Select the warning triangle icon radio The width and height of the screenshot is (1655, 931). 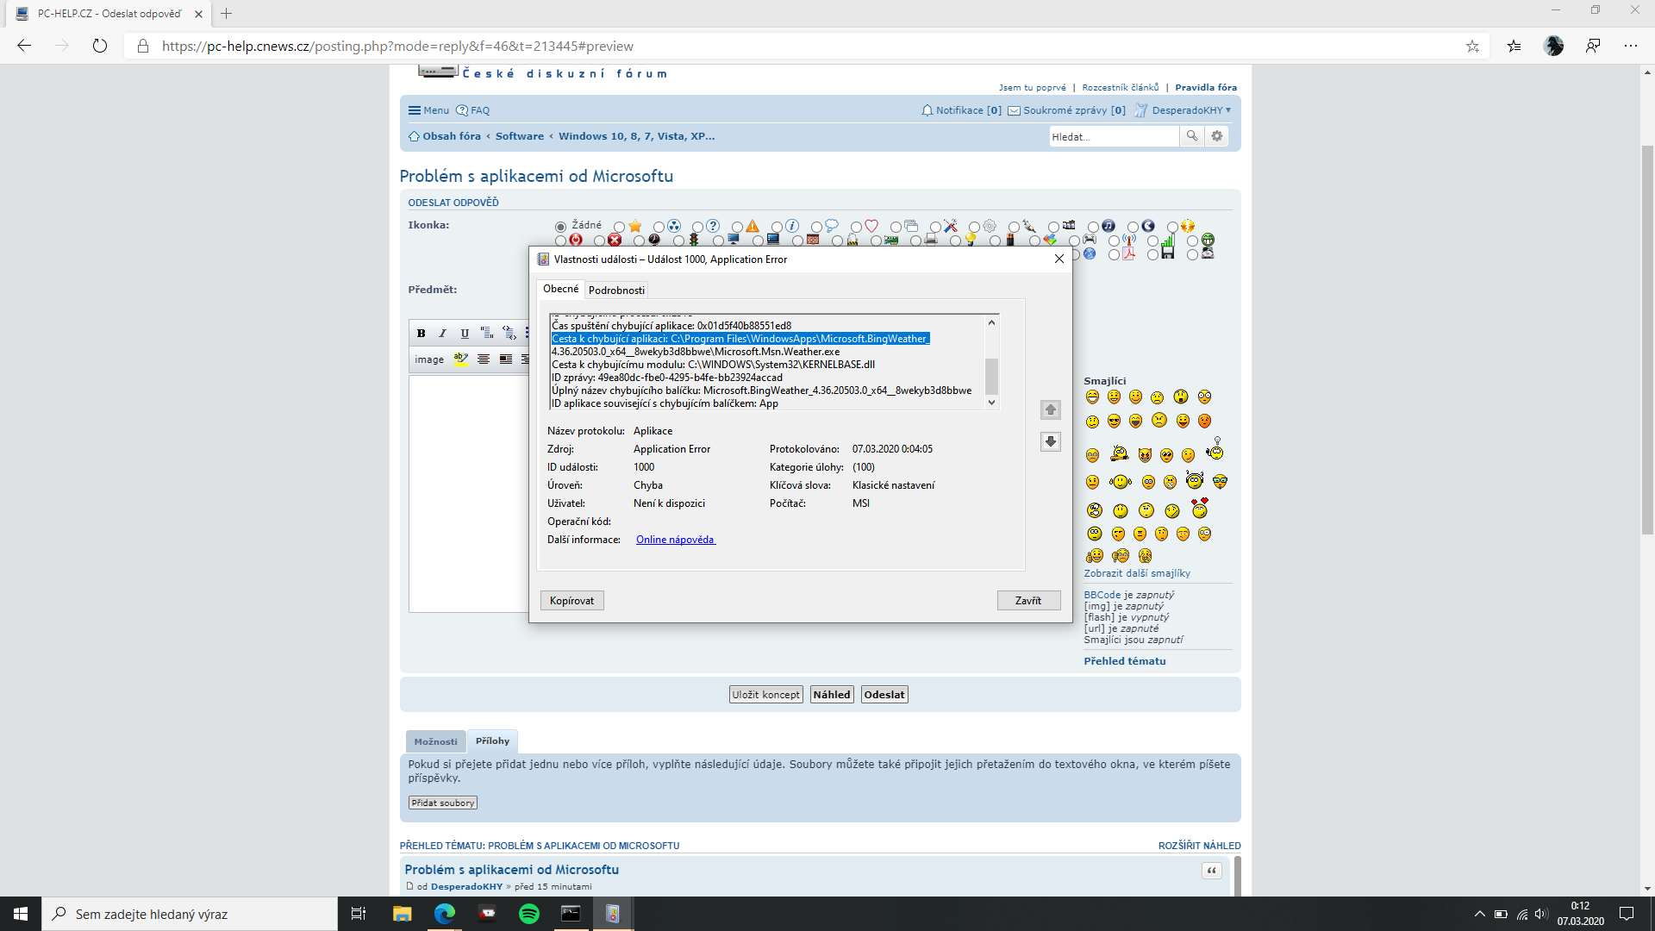click(738, 227)
